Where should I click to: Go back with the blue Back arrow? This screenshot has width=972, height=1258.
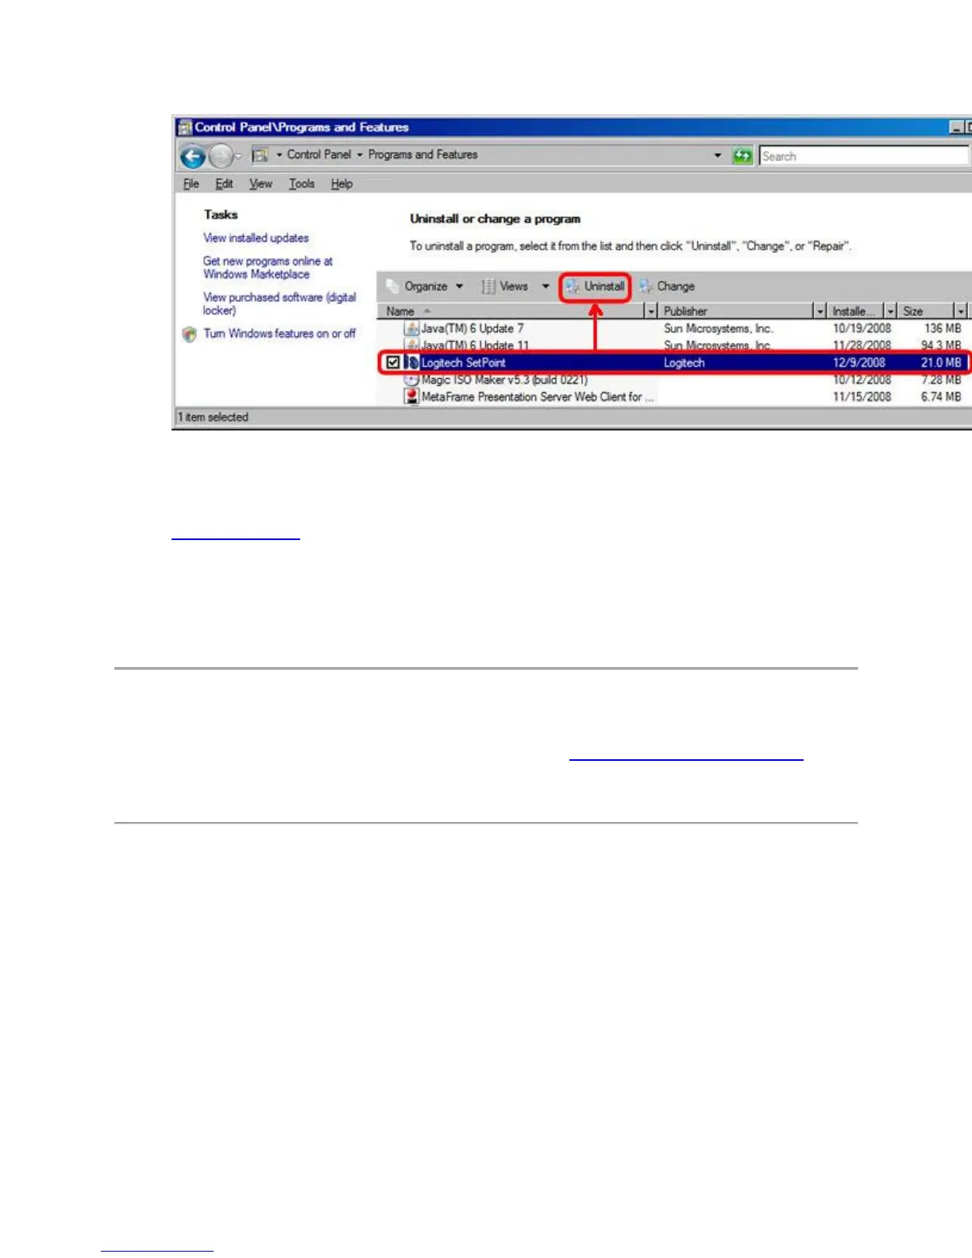pyautogui.click(x=192, y=156)
